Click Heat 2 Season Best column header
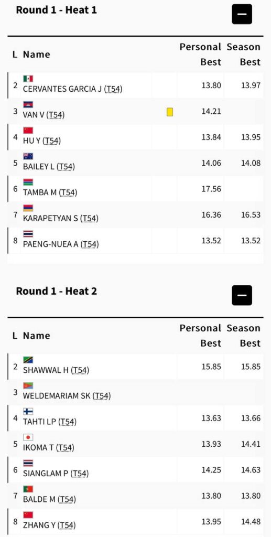The image size is (271, 537). coord(244,336)
